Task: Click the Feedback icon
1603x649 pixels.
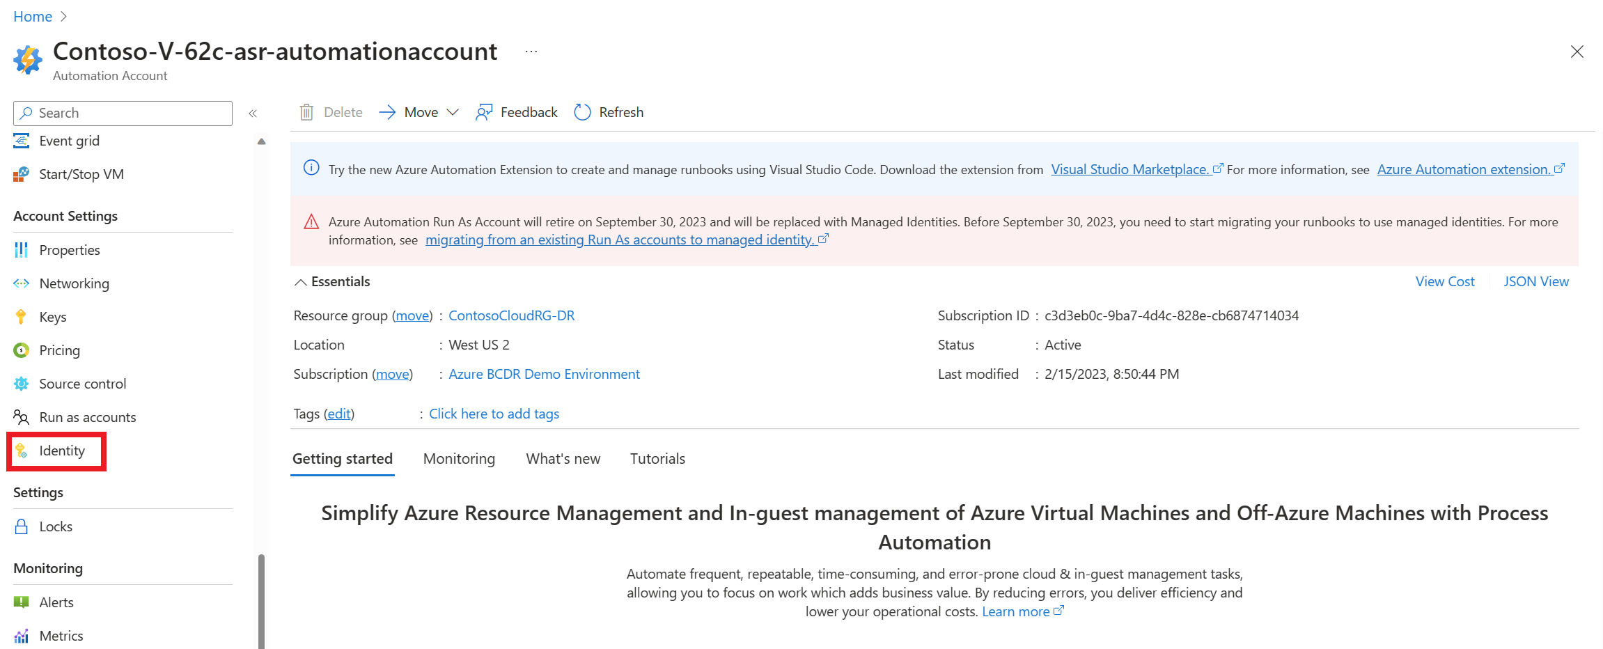Action: coord(484,112)
